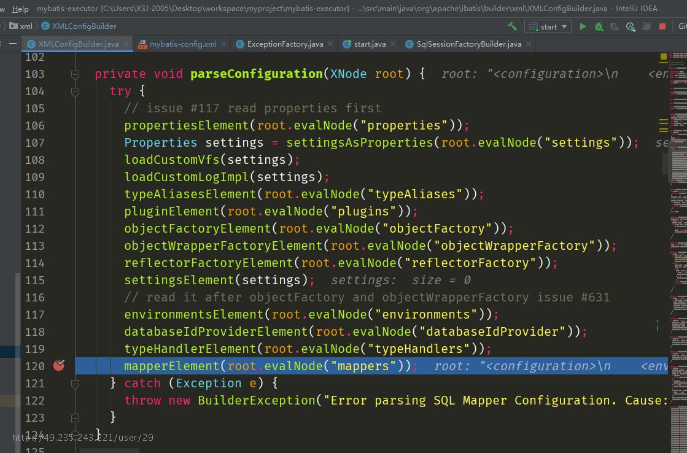Open the profiler run icon
Image resolution: width=687 pixels, height=453 pixels.
631,27
